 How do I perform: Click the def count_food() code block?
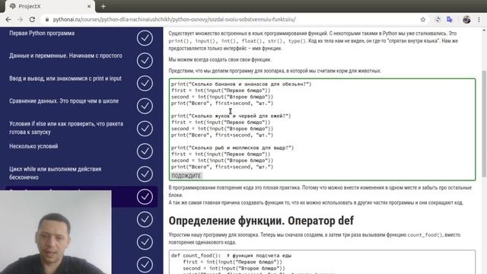coord(322,262)
